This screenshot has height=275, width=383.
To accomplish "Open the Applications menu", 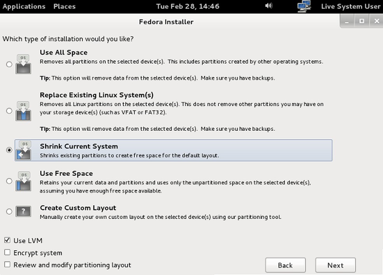I will click(24, 6).
